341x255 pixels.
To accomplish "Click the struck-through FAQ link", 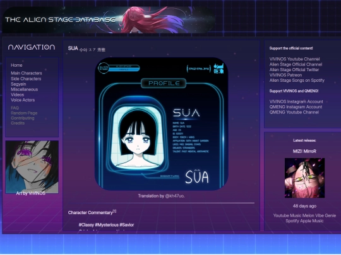I will [x=15, y=108].
